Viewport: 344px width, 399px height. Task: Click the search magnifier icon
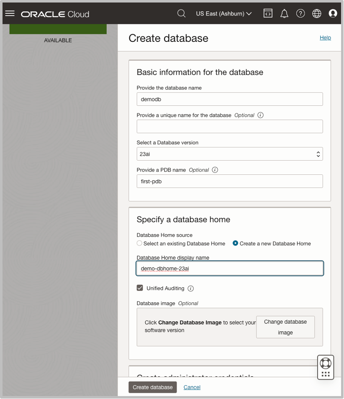(x=181, y=13)
